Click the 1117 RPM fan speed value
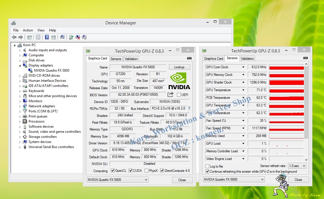324x199 pixels. click(257, 128)
